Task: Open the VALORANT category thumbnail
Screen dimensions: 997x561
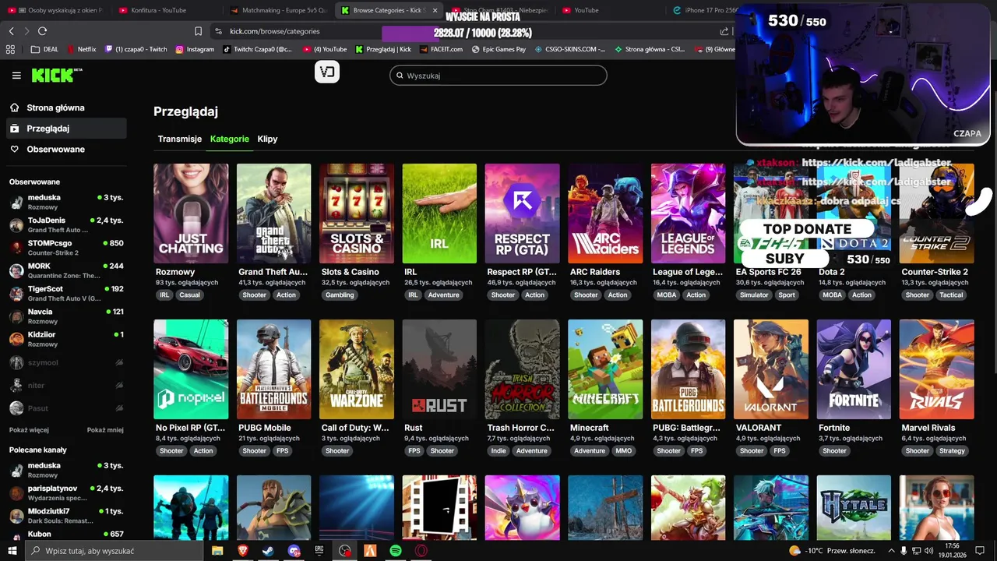Action: [771, 369]
